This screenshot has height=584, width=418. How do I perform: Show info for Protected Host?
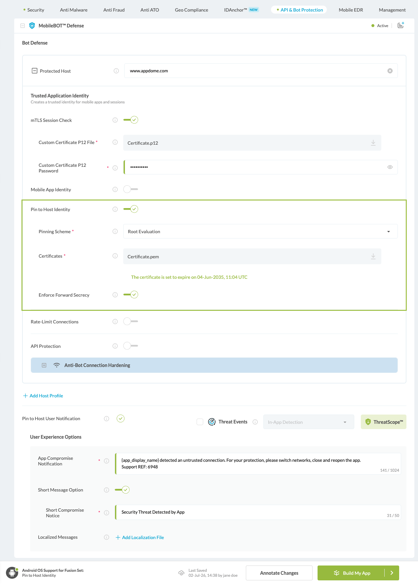pos(116,71)
